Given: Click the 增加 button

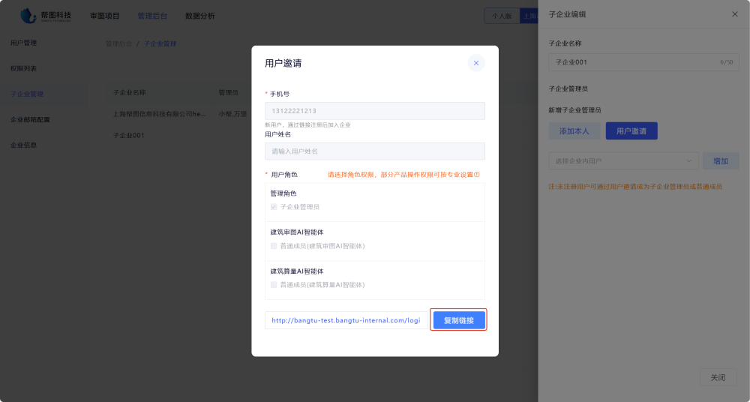Looking at the screenshot, I should pos(720,160).
